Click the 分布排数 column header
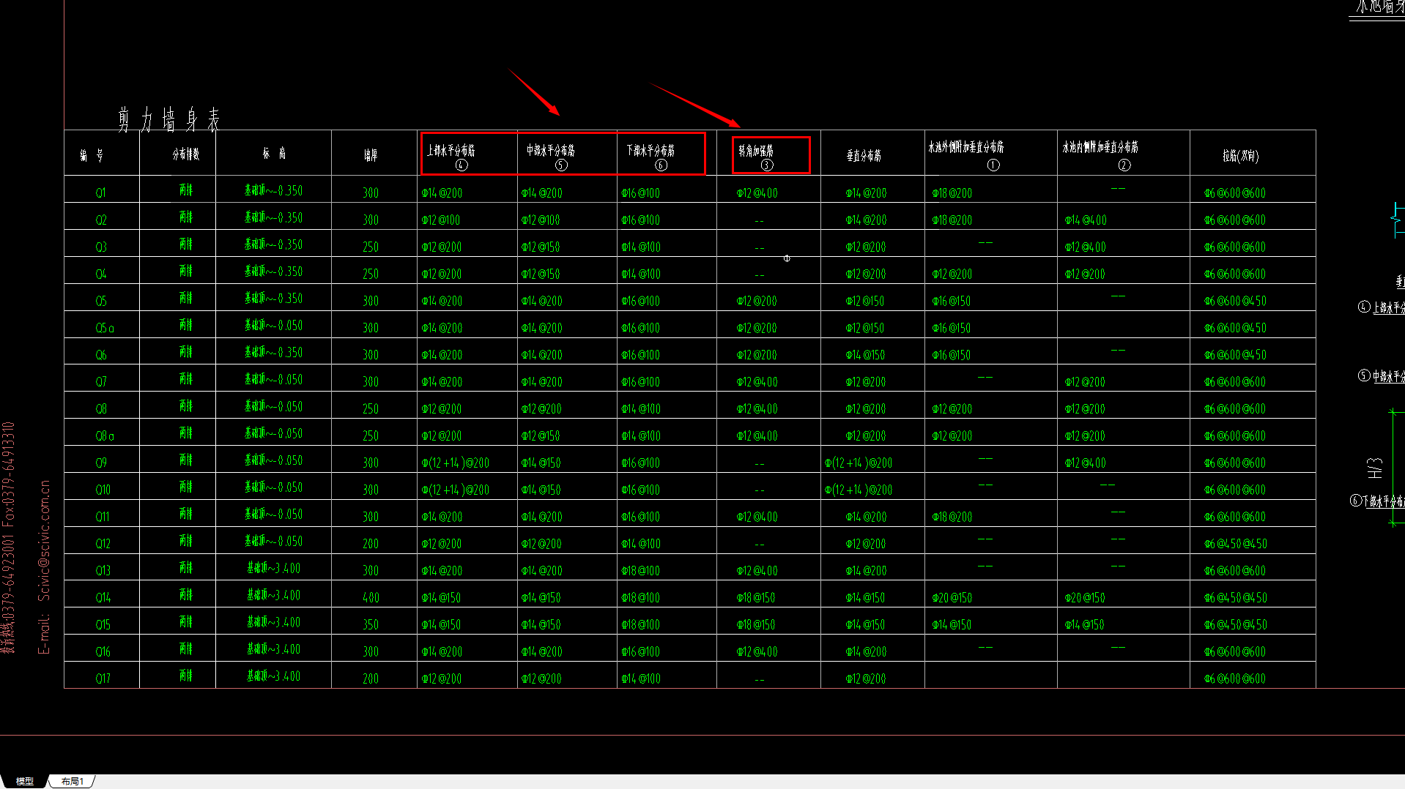The width and height of the screenshot is (1405, 789). coord(186,154)
